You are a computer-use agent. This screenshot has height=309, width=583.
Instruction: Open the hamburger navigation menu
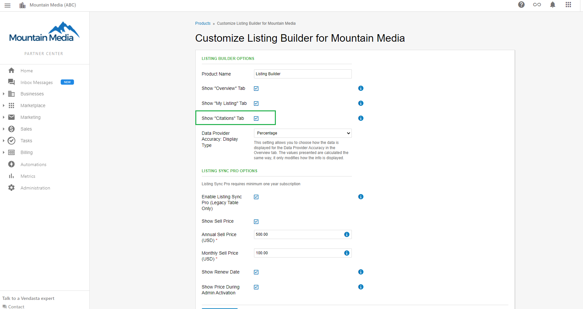[7, 5]
